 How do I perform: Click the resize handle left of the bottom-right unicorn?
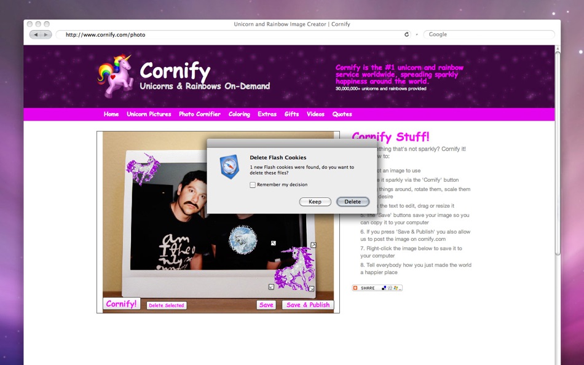(271, 287)
